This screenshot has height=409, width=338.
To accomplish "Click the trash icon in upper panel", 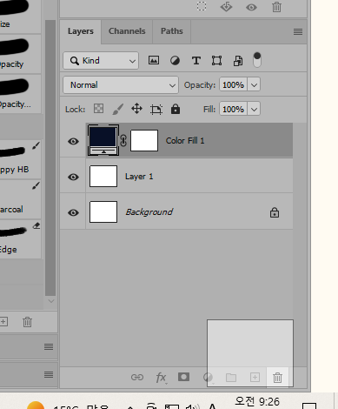I will [276, 7].
